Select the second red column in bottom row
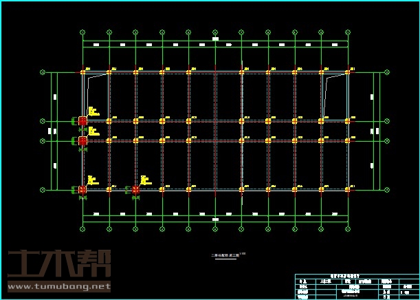The image size is (420, 300). coord(135,189)
